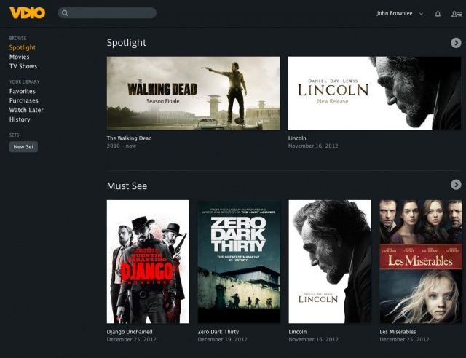Open the people list icon at top right
Viewport: 466px width, 358px height.
[457, 14]
